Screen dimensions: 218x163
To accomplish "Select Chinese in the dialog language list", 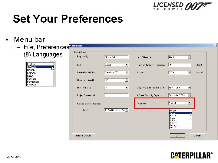I will (x=180, y=127).
